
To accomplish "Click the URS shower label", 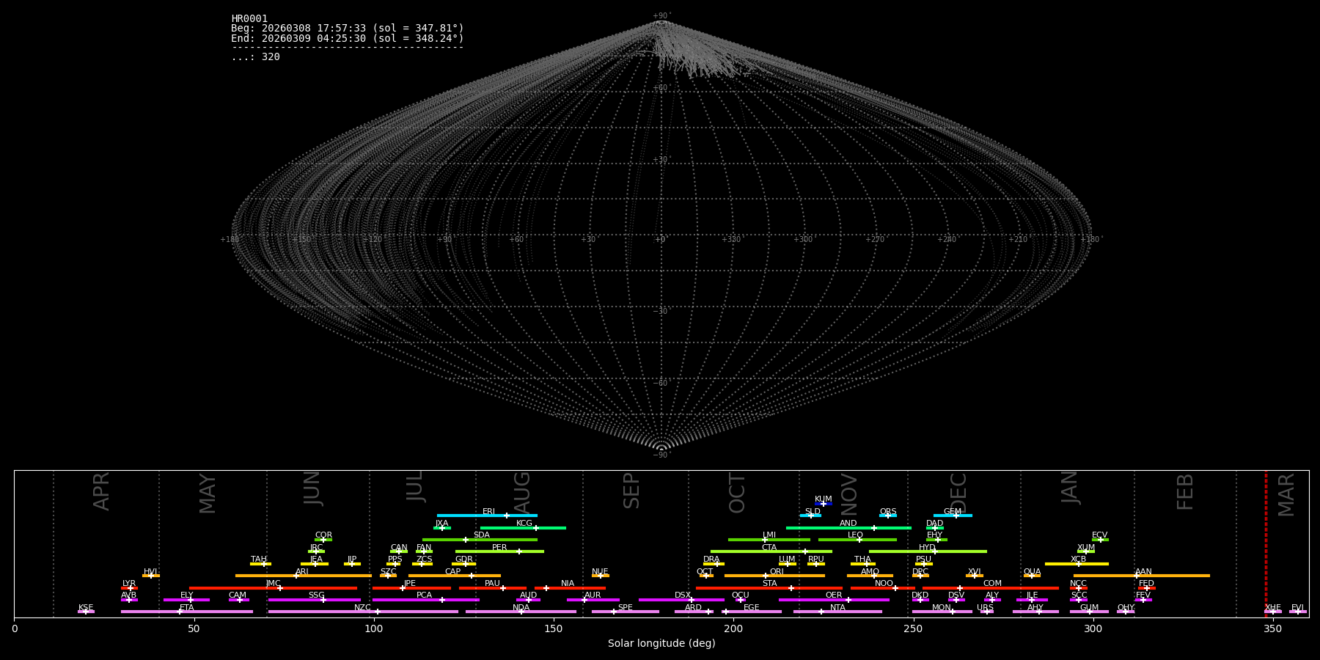I will click(x=985, y=608).
